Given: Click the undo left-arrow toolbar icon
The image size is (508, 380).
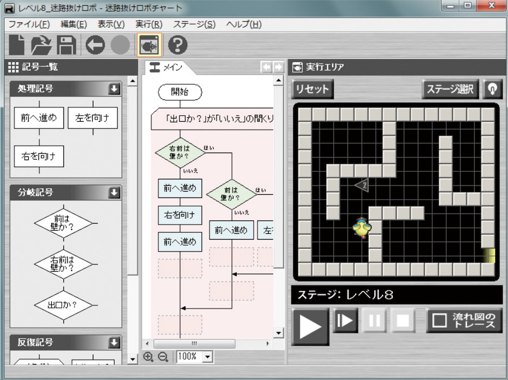Looking at the screenshot, I should pyautogui.click(x=95, y=45).
